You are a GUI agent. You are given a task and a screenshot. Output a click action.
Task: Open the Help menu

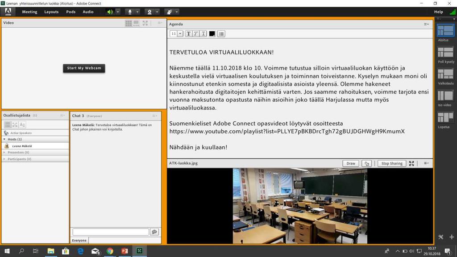(438, 12)
